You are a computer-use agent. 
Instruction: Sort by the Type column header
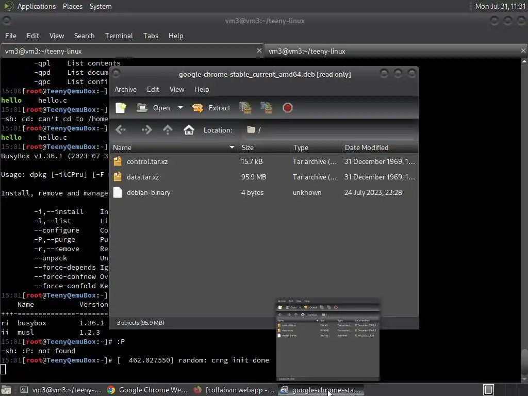(x=316, y=147)
